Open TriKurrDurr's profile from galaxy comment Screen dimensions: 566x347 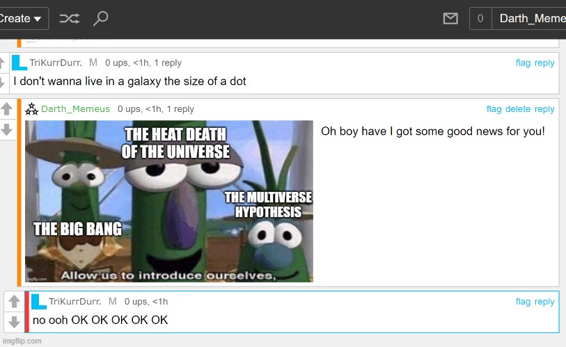click(56, 63)
